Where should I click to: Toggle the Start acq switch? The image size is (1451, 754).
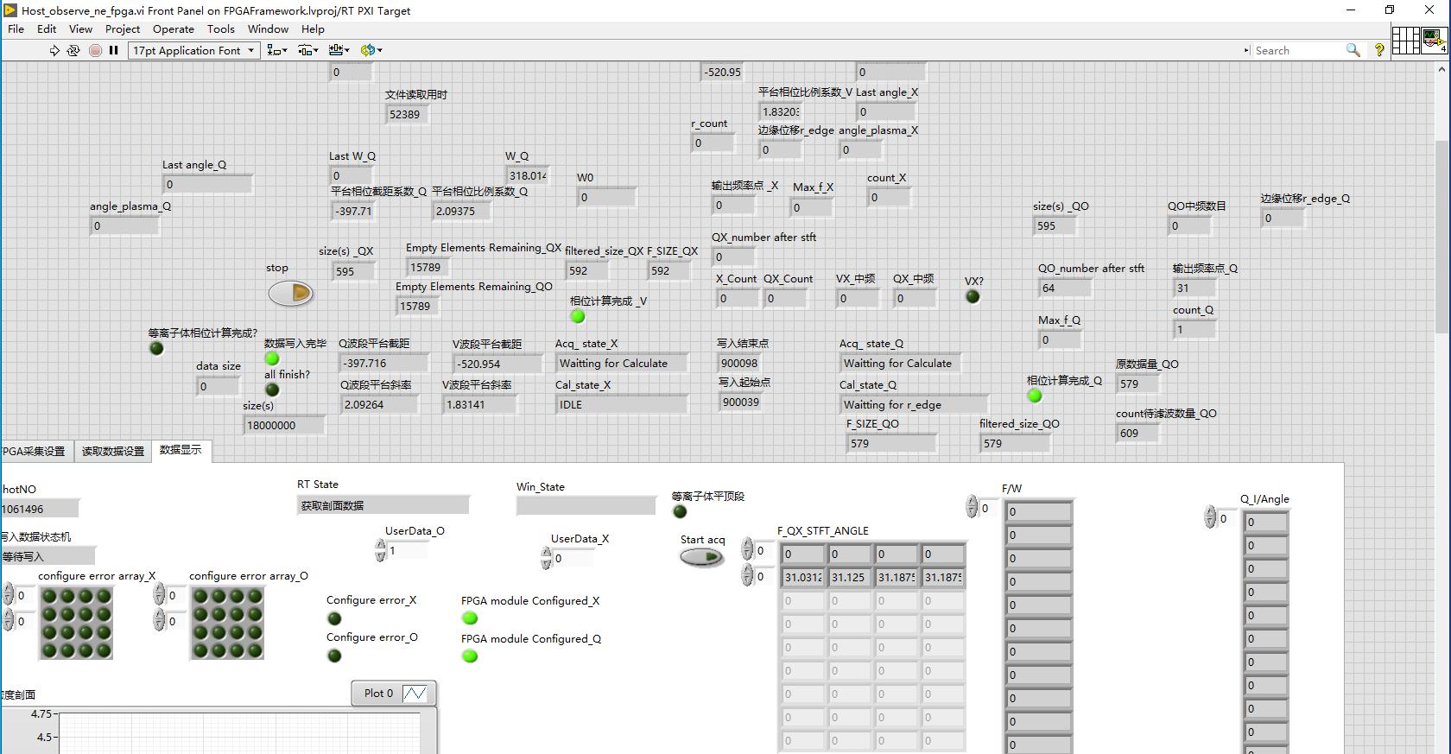click(701, 558)
